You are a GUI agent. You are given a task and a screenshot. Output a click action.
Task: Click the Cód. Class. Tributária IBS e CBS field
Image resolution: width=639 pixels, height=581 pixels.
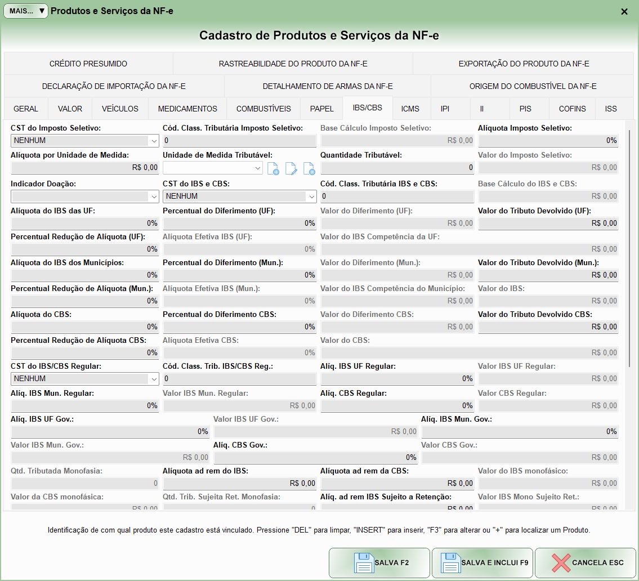point(397,196)
